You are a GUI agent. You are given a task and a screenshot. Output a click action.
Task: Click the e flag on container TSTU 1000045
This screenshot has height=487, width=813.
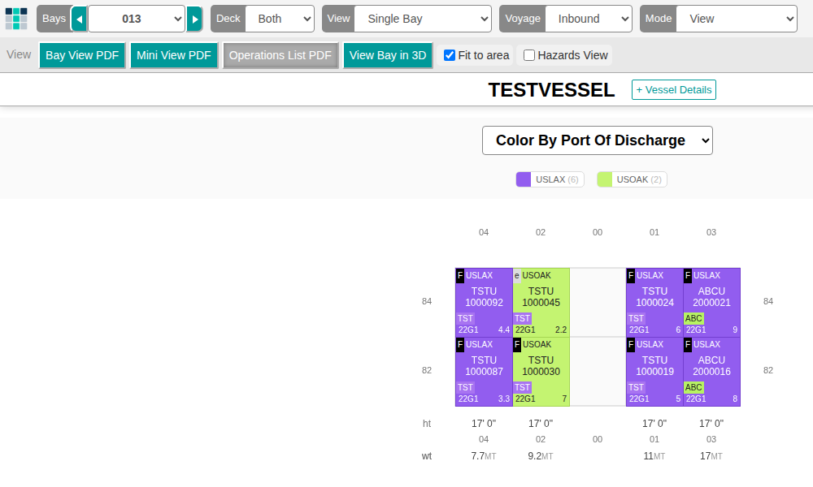coord(517,276)
